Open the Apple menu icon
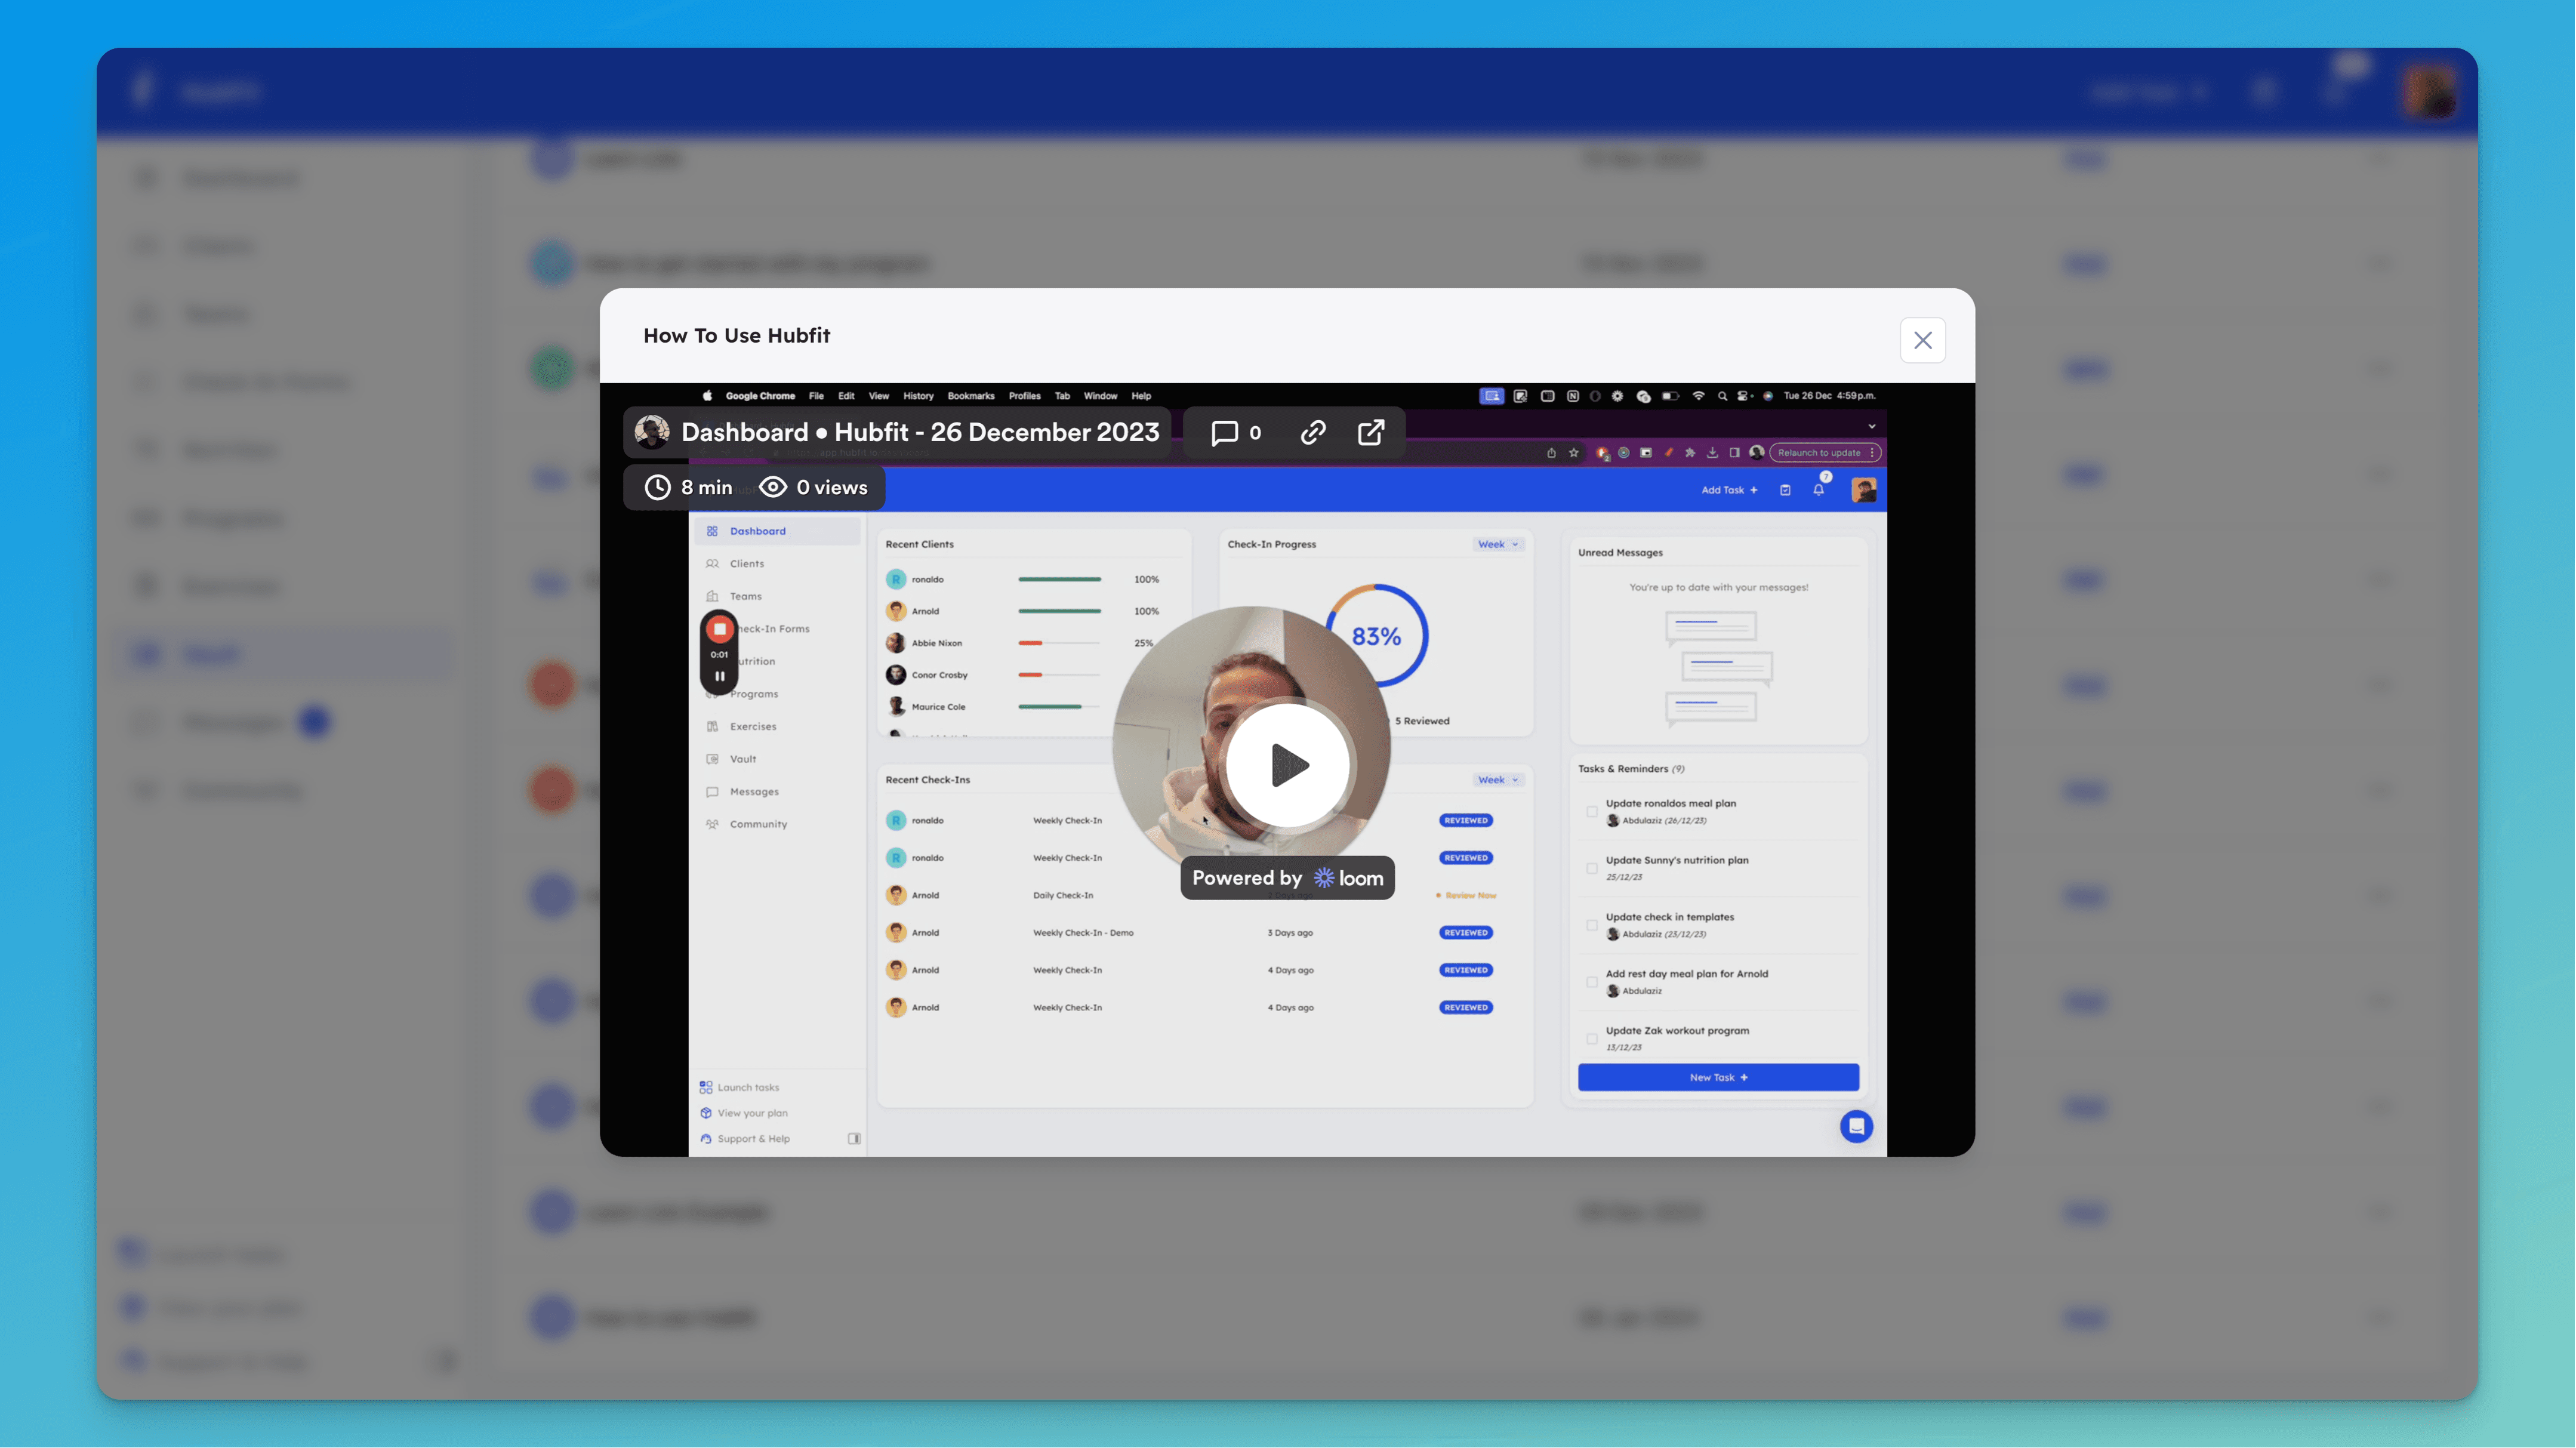This screenshot has width=2576, height=1448. [x=707, y=396]
